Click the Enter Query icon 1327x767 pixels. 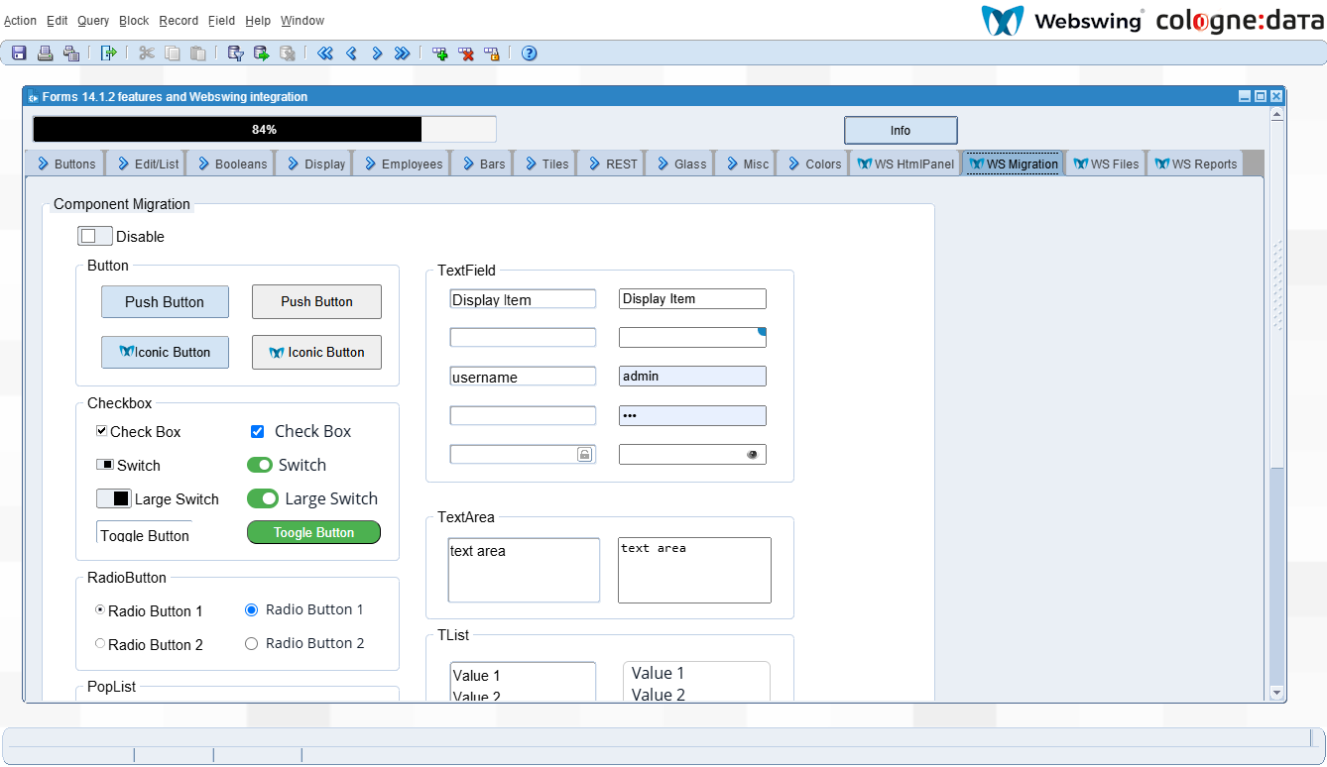(x=235, y=54)
